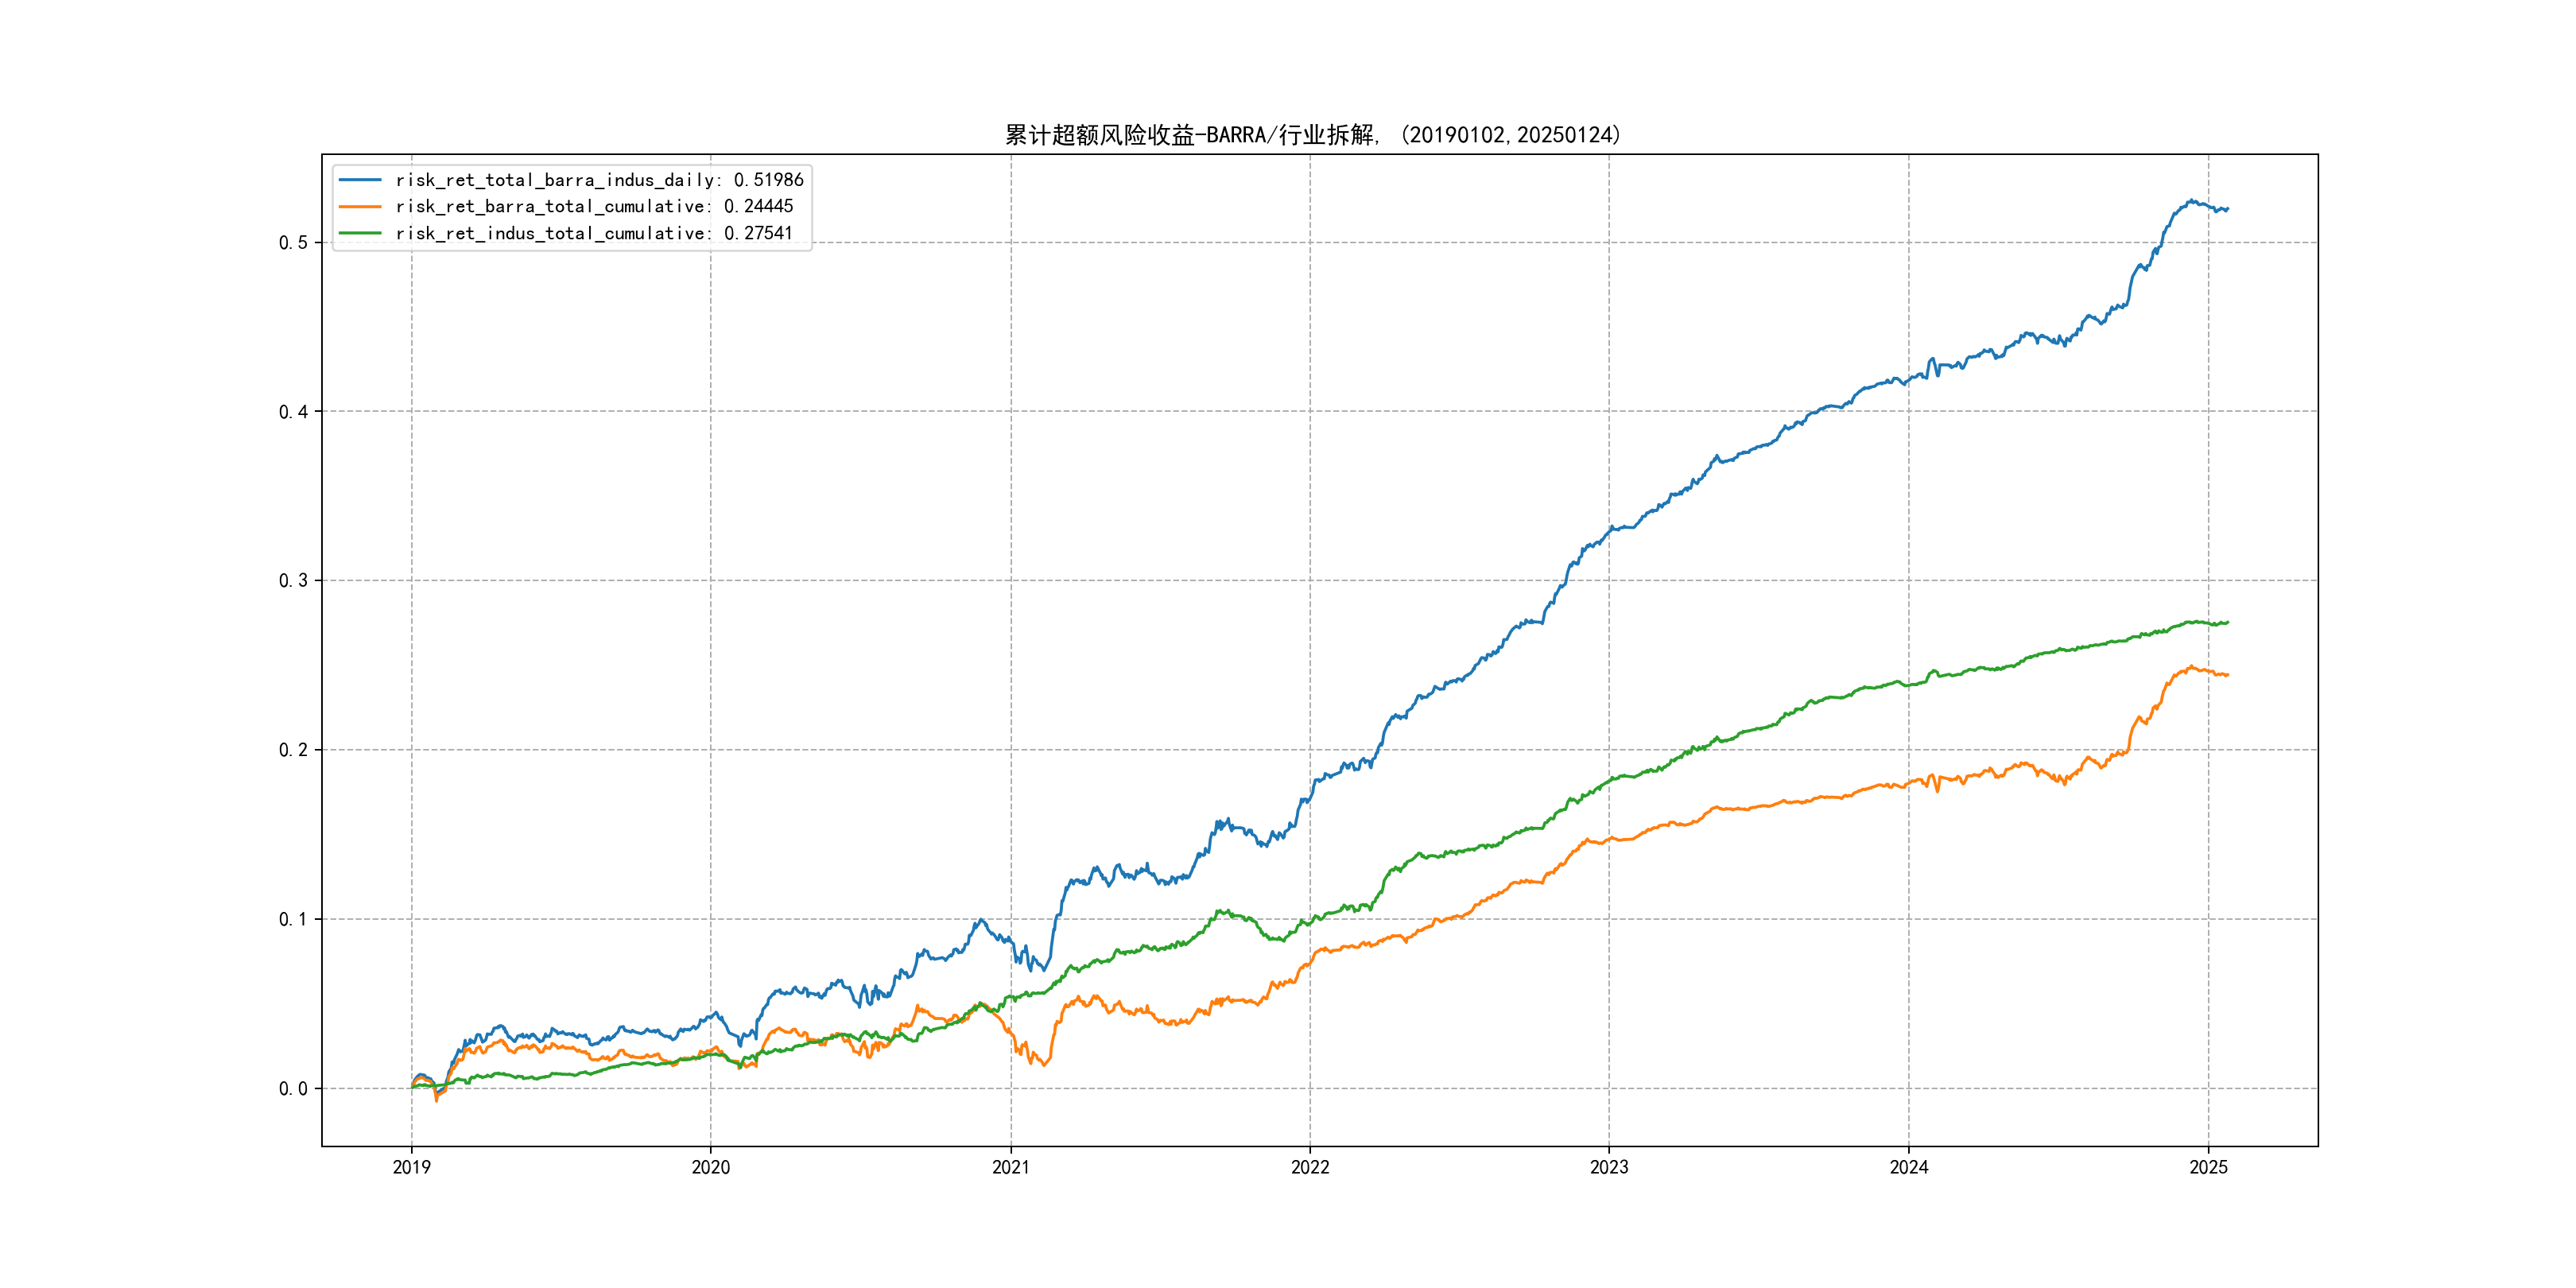
Task: Click the blue line's final endpoint
Action: coord(2227,209)
